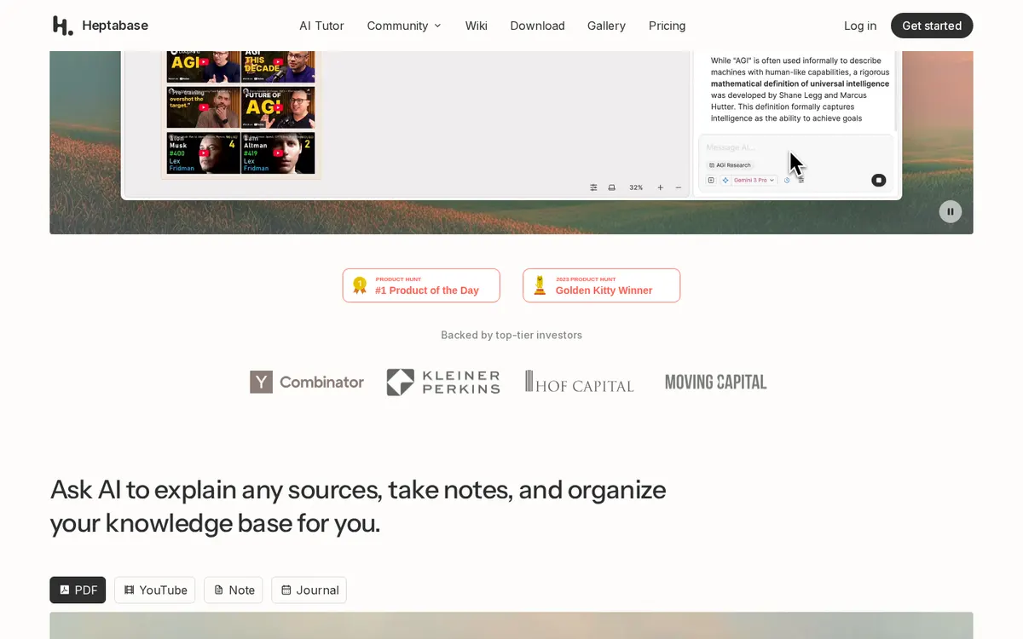This screenshot has width=1023, height=639.
Task: Open the Sam Altman #419 video thumbnail
Action: (278, 153)
